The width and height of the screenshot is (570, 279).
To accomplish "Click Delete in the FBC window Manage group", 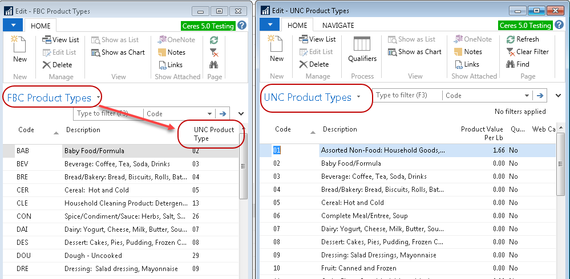I will 58,65.
